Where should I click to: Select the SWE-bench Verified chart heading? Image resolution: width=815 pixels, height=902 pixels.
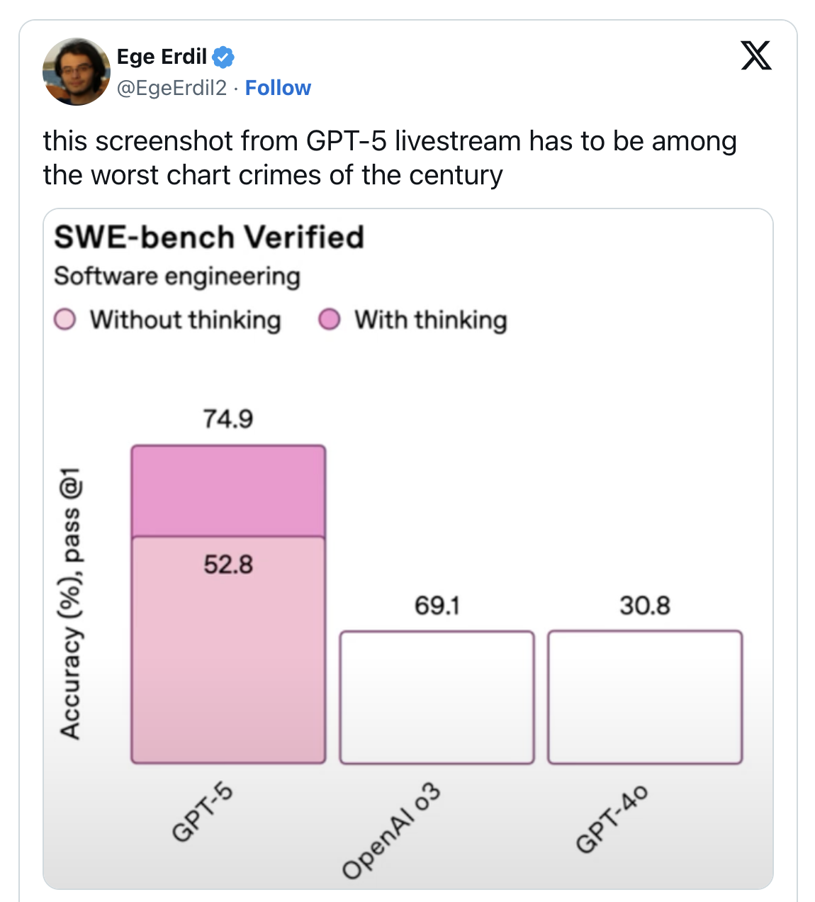coord(209,237)
